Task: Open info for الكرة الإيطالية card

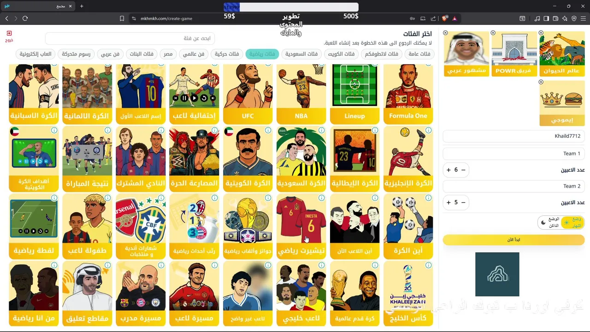Action: (x=375, y=130)
